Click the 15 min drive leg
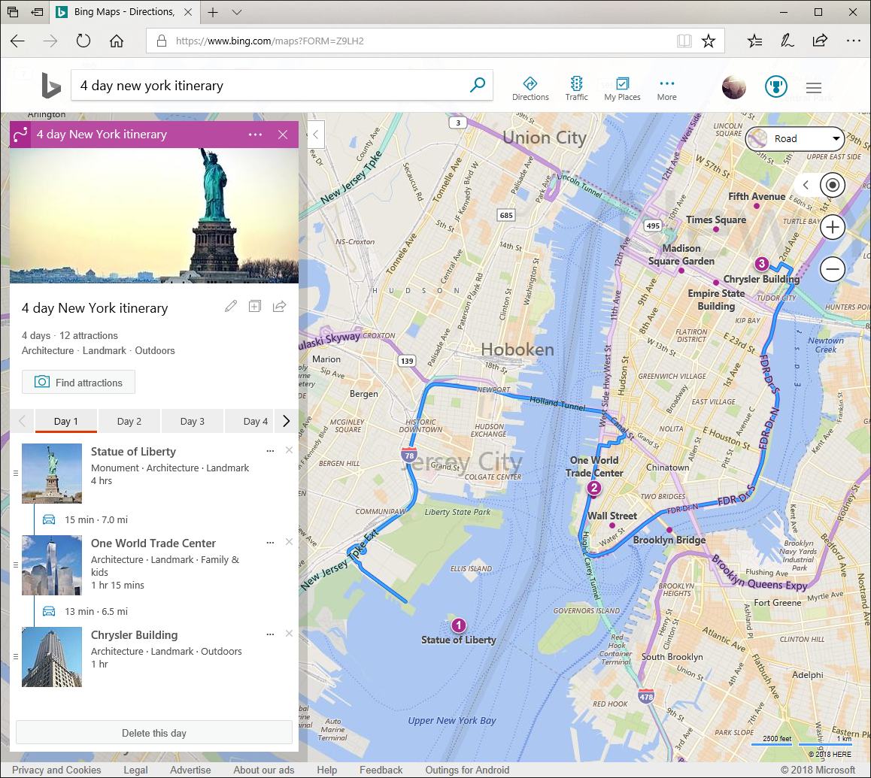Image resolution: width=871 pixels, height=778 pixels. (x=86, y=519)
